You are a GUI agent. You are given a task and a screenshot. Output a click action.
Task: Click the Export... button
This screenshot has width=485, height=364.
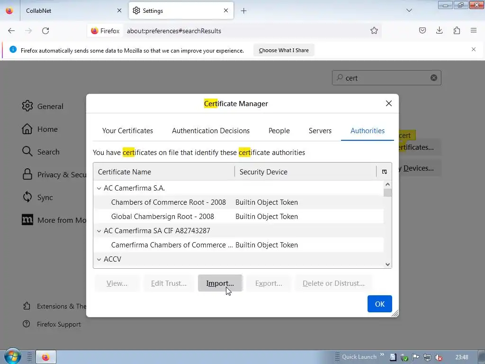(x=269, y=283)
